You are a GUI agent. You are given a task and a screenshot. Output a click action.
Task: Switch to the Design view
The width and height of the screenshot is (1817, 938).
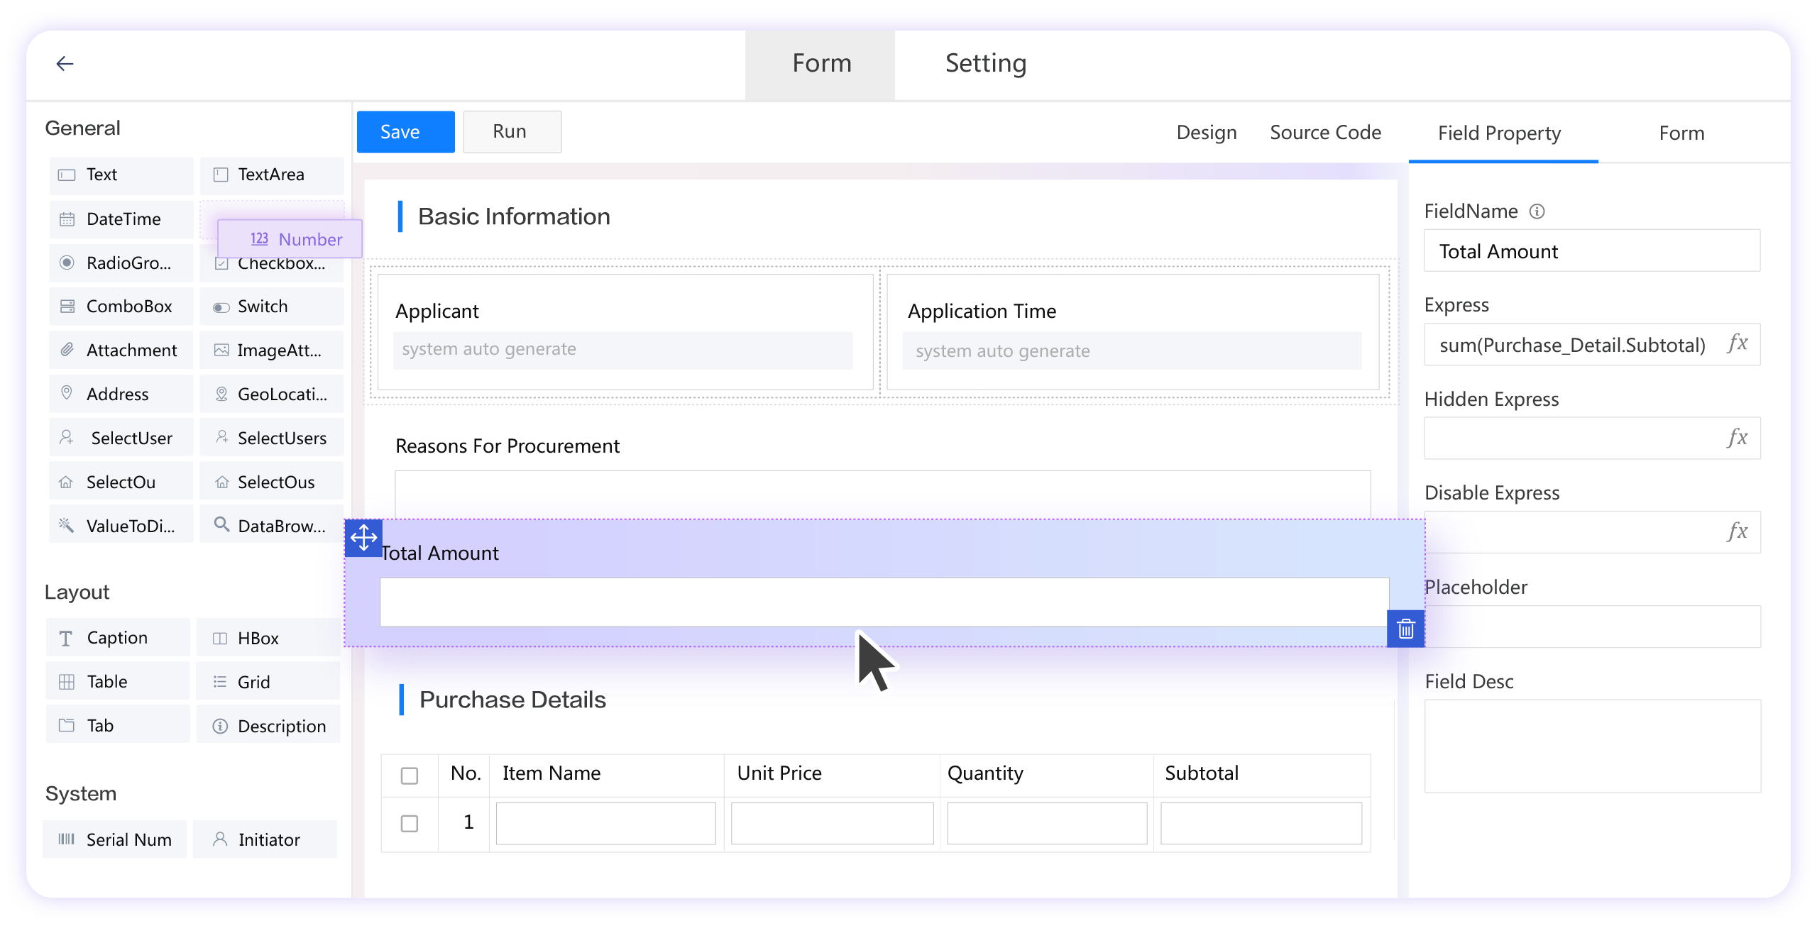pyautogui.click(x=1206, y=132)
